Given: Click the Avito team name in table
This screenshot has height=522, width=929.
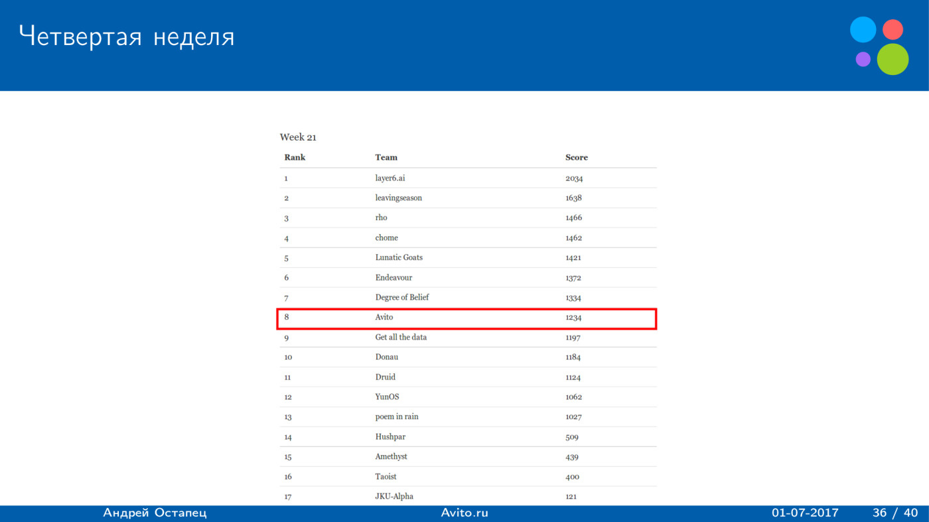Looking at the screenshot, I should pos(384,317).
